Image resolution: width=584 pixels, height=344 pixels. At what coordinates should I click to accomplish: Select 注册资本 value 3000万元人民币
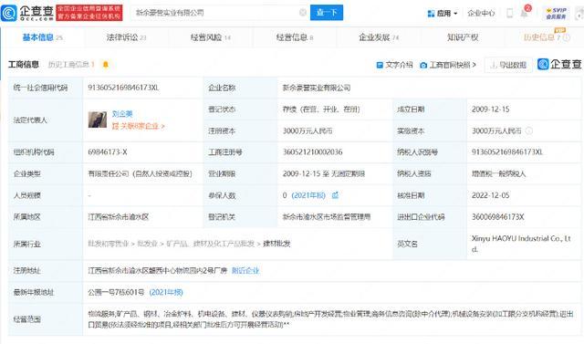[308, 131]
